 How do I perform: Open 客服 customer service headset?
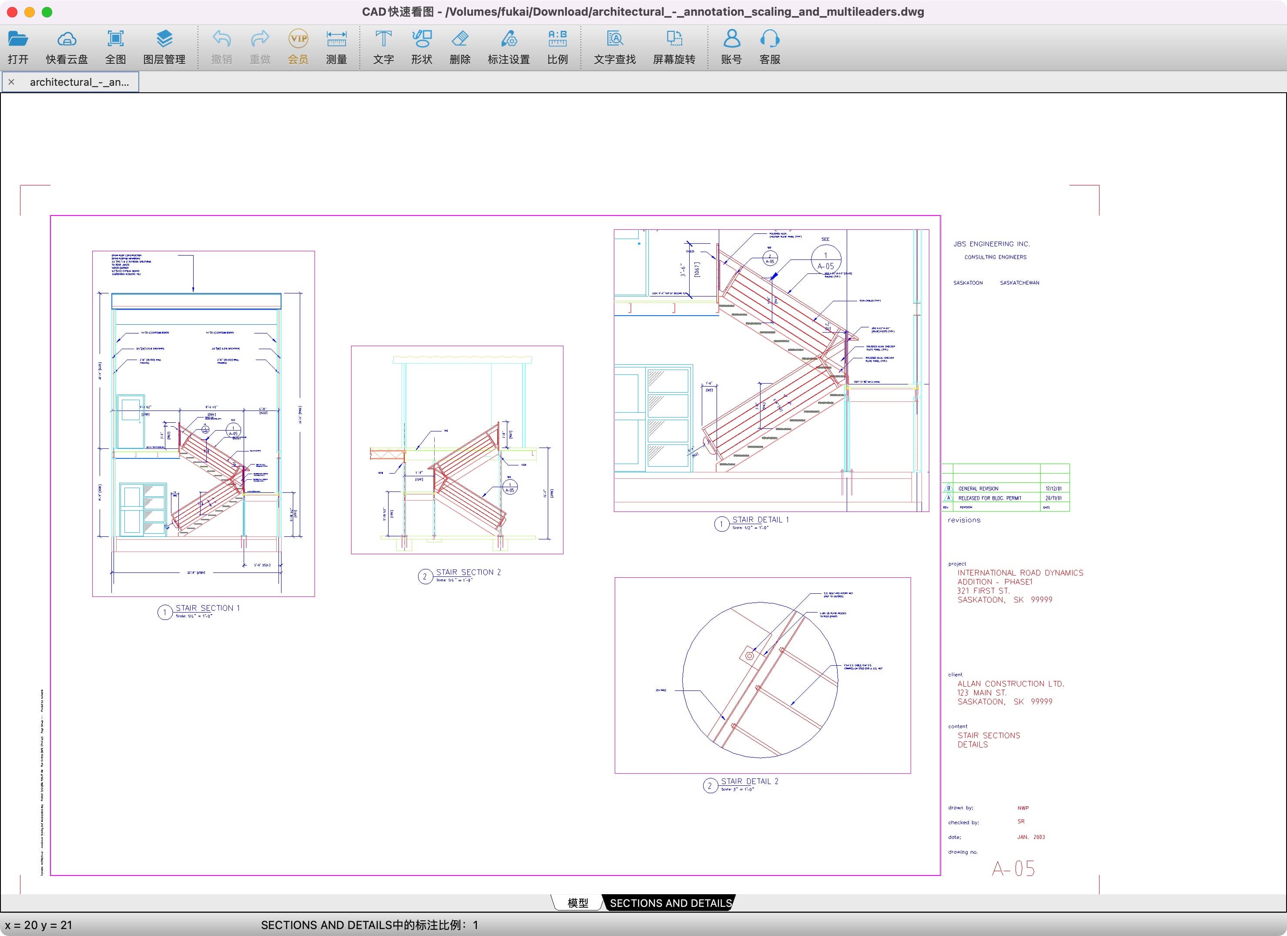click(770, 39)
